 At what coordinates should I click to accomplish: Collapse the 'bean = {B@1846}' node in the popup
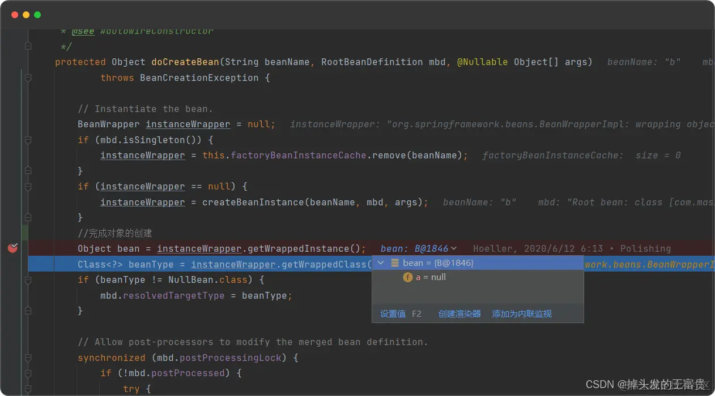[x=381, y=263]
